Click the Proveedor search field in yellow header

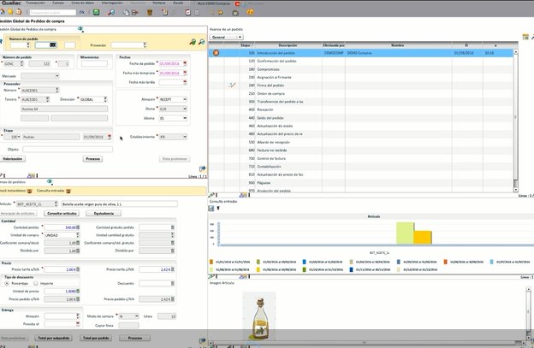[x=128, y=45]
